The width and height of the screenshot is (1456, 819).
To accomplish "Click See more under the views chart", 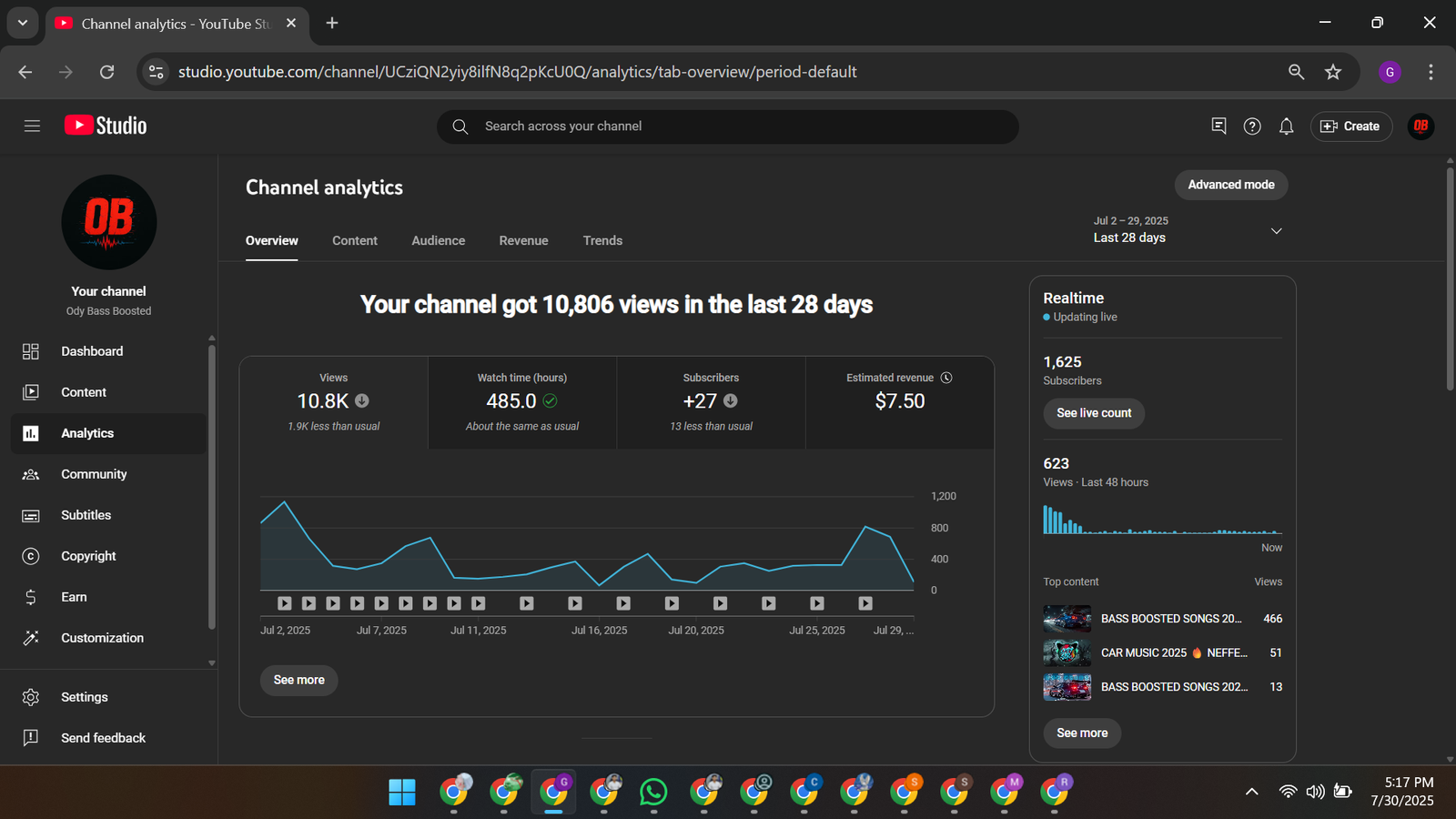I will 298,680.
